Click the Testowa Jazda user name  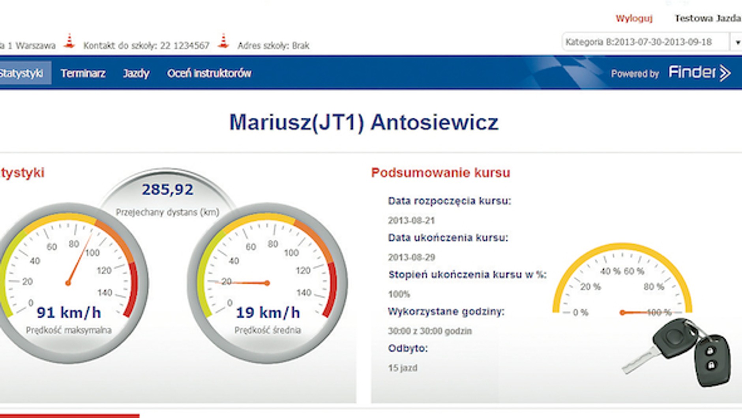click(x=708, y=19)
